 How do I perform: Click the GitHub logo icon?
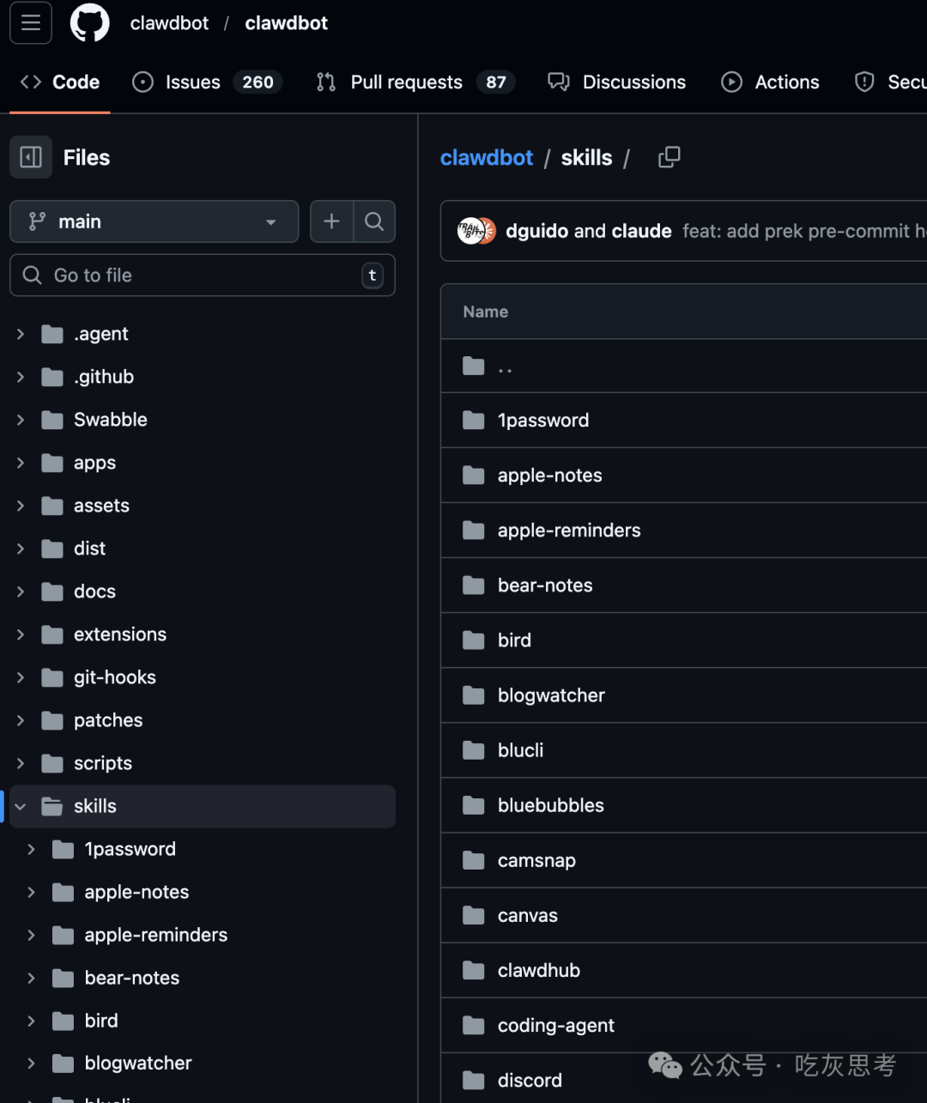(x=89, y=23)
